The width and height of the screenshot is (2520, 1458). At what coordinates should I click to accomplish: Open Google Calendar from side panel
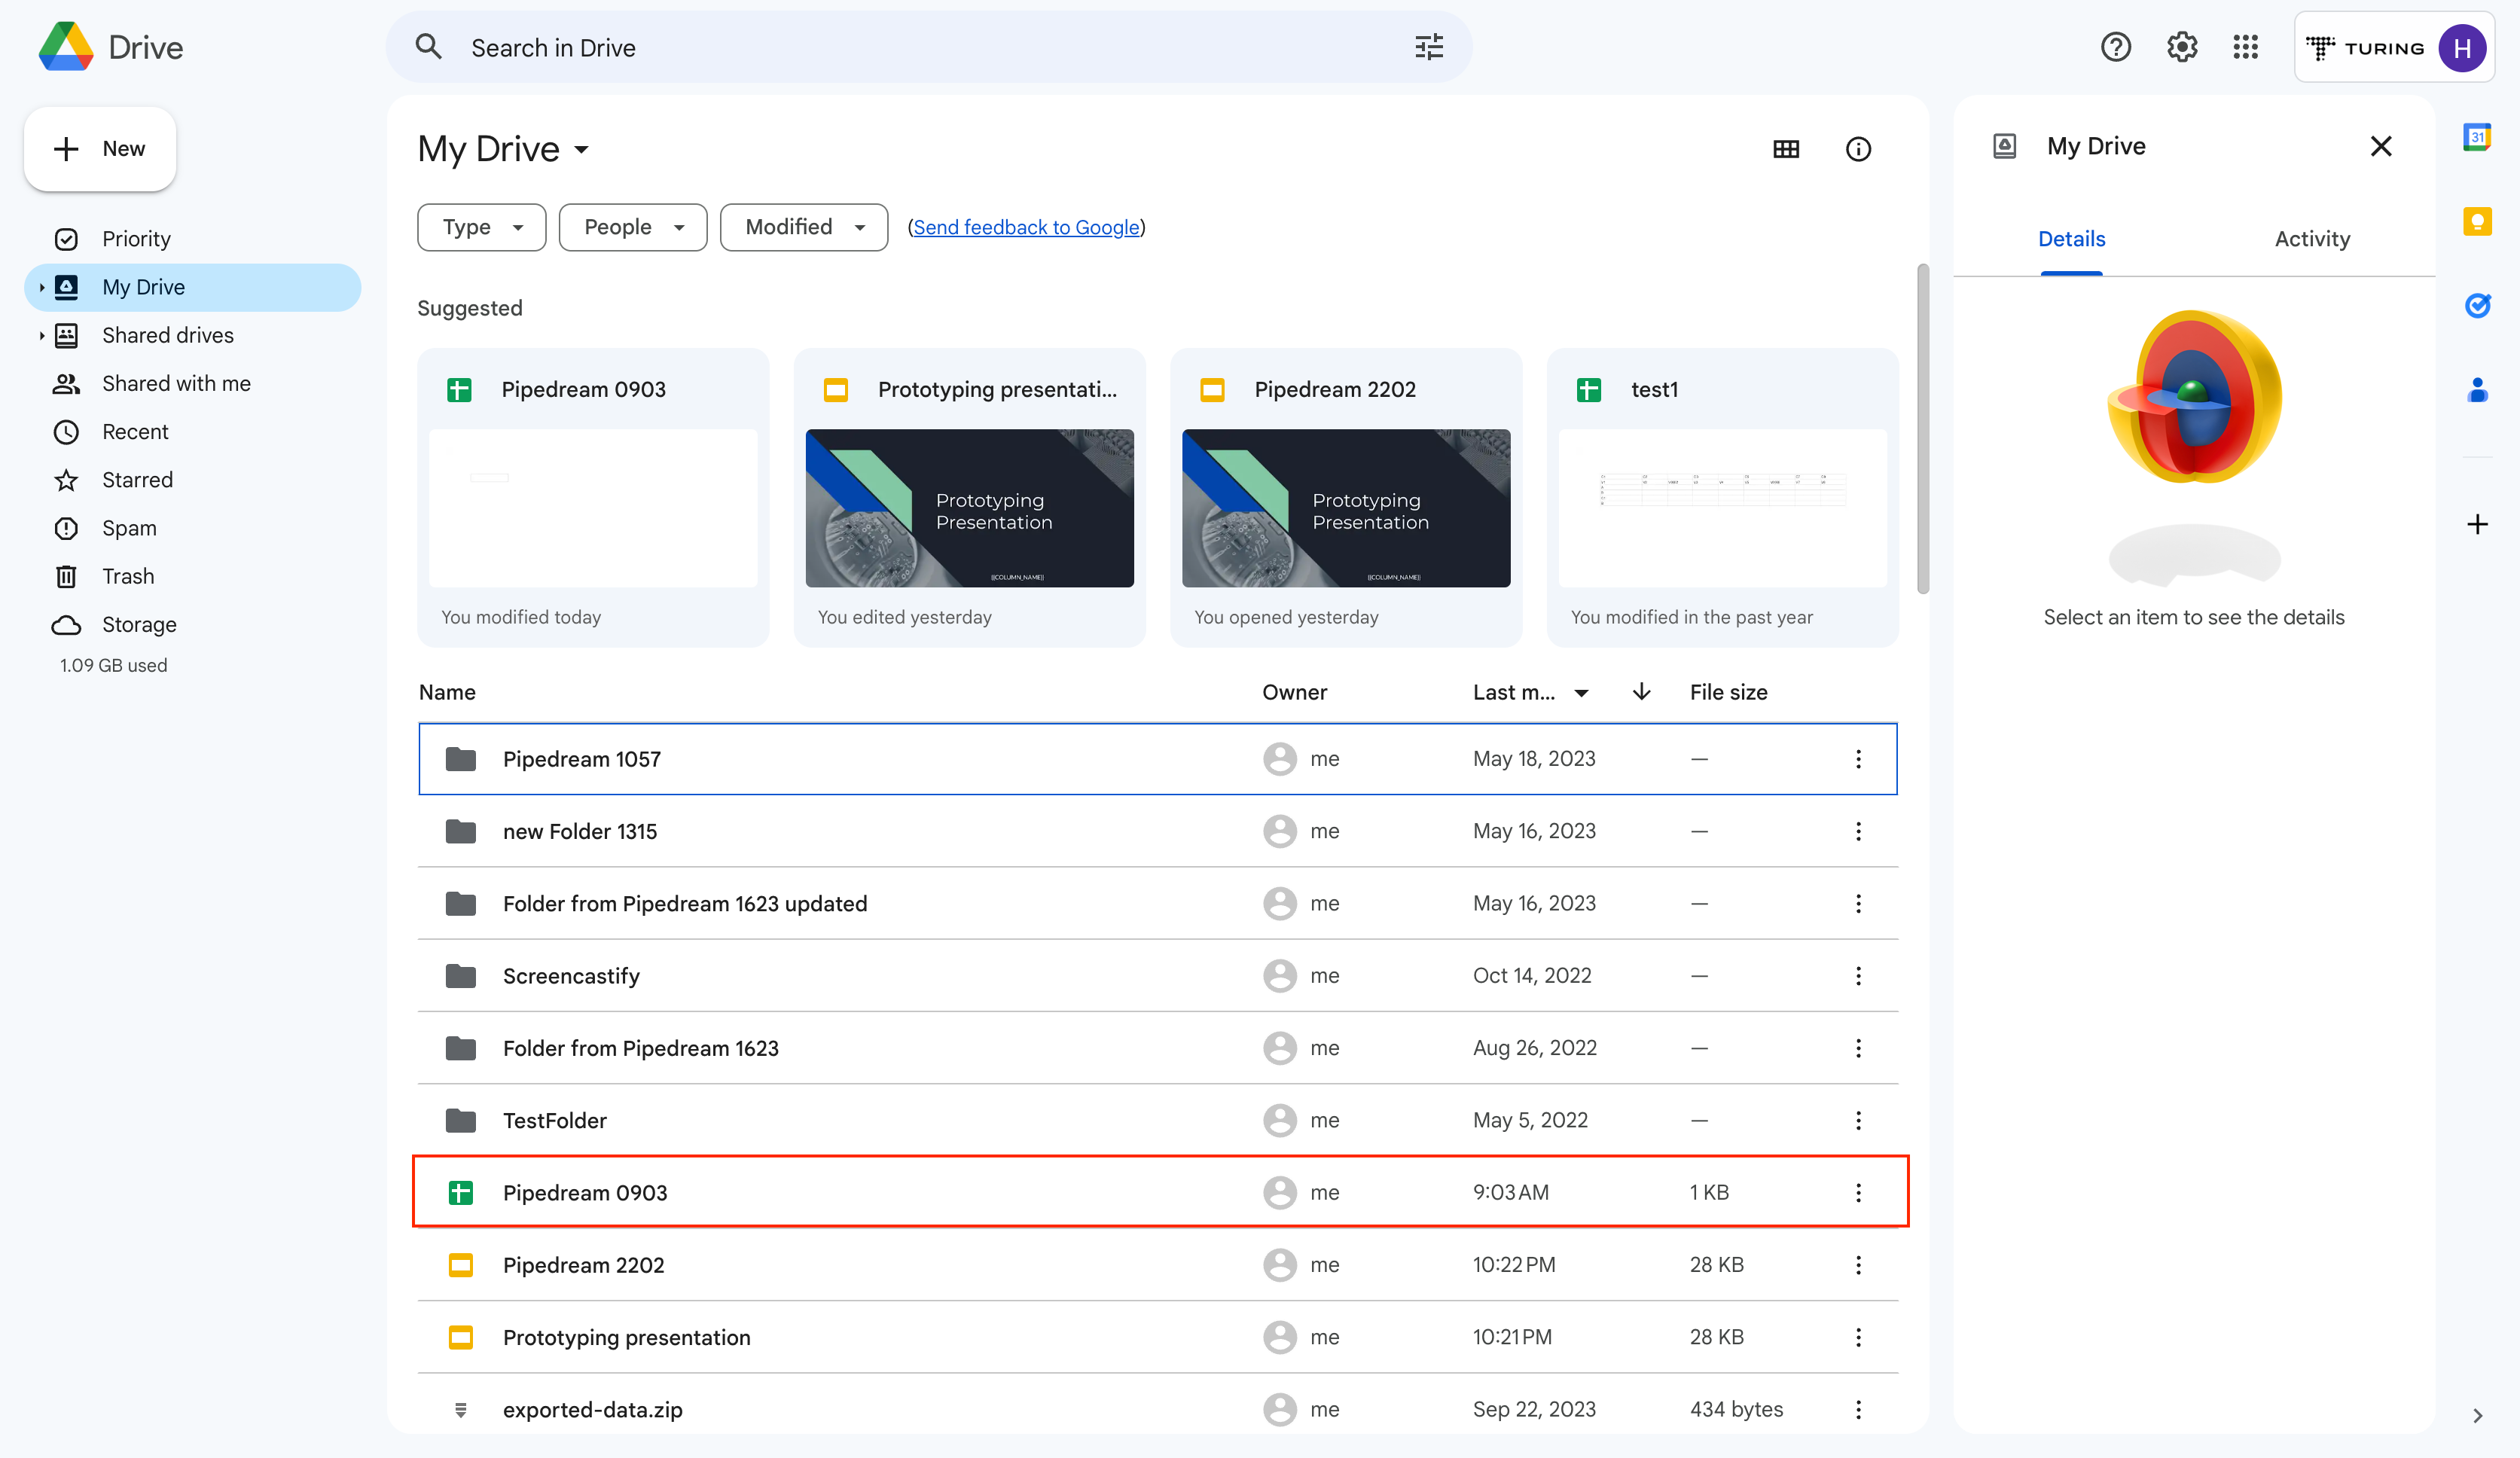2478,137
